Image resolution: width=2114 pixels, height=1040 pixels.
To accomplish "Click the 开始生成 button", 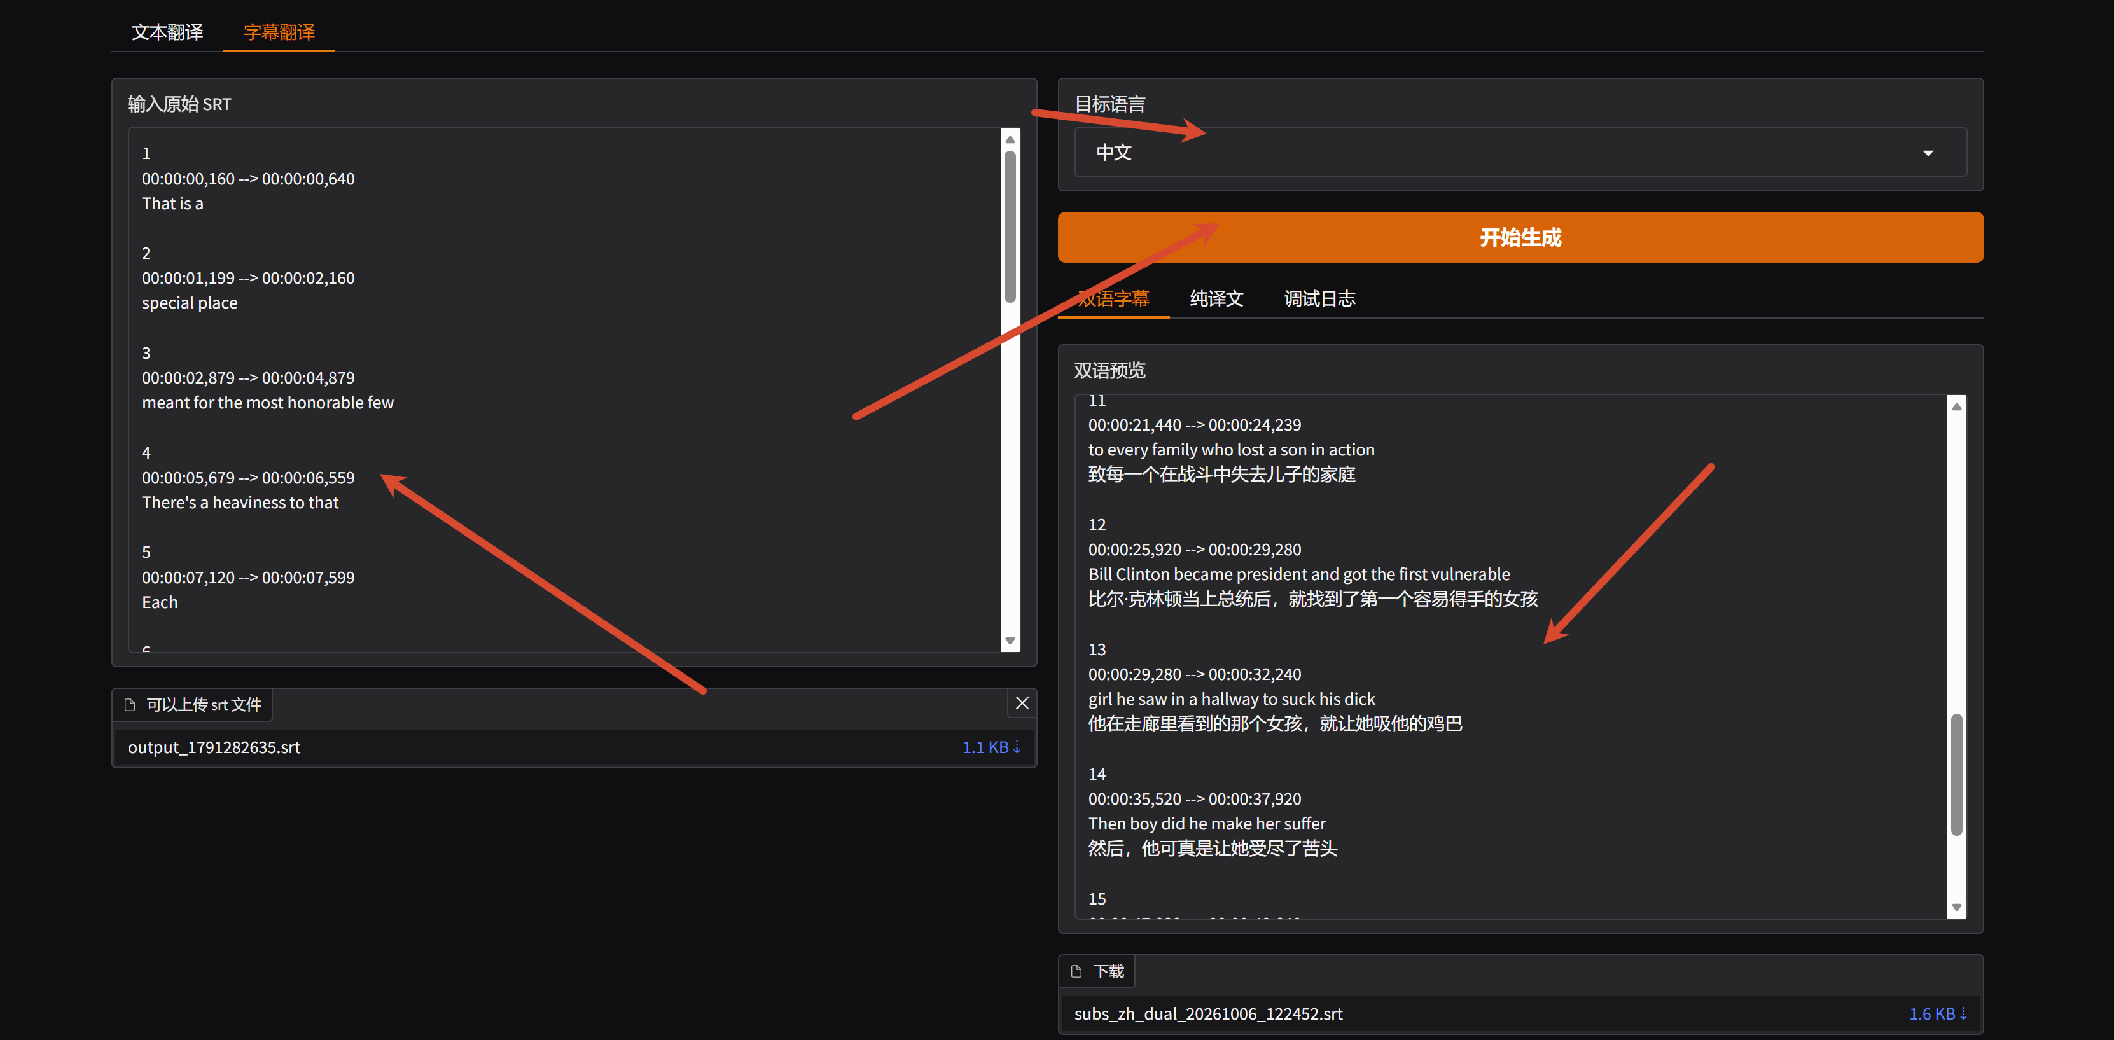I will pyautogui.click(x=1520, y=237).
